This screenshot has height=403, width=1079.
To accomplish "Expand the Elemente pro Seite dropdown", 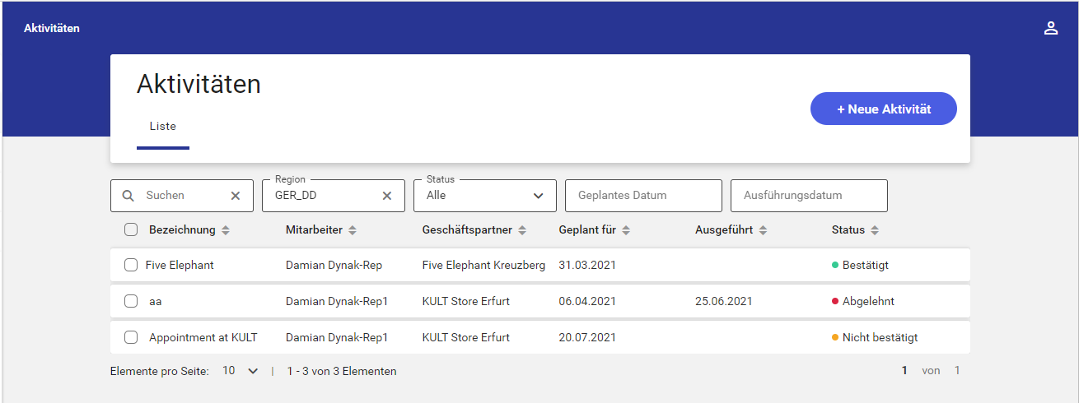I will click(x=241, y=371).
